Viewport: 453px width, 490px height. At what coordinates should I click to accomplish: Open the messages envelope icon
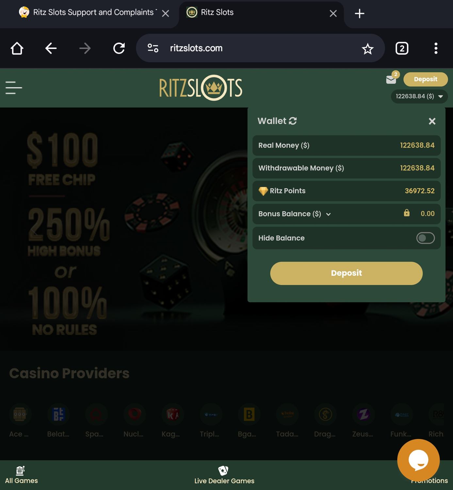click(x=391, y=79)
